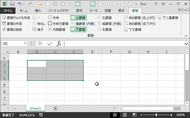The height and width of the screenshot is (118, 190).
Task: Click the Save icon in quick access toolbar
Action: tap(12, 4)
